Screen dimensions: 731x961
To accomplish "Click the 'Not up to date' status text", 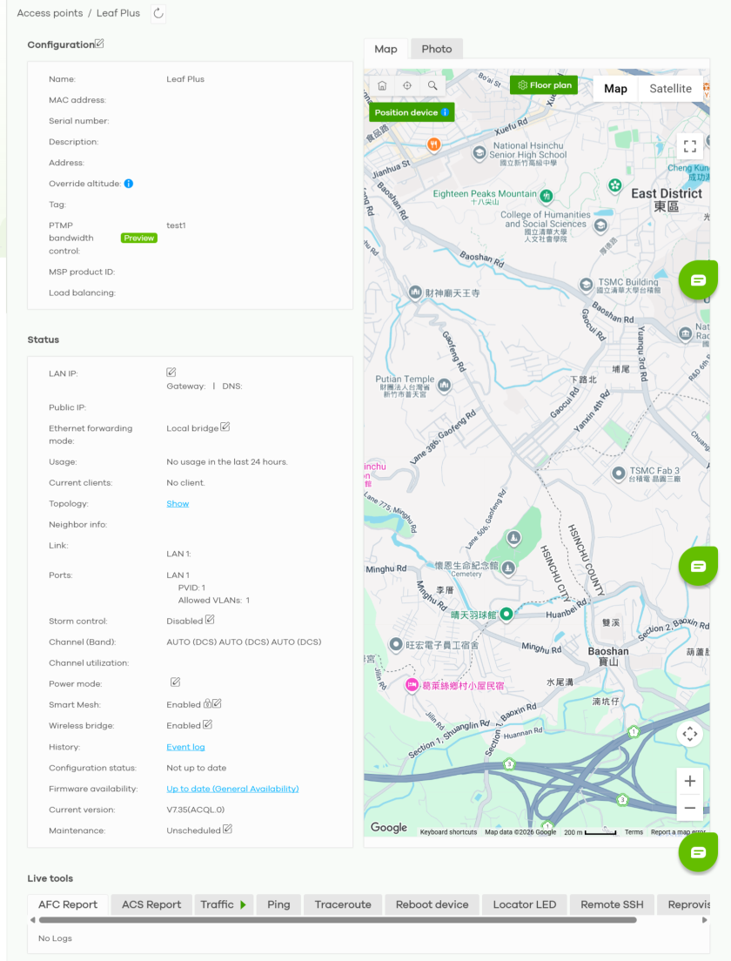I will (197, 768).
